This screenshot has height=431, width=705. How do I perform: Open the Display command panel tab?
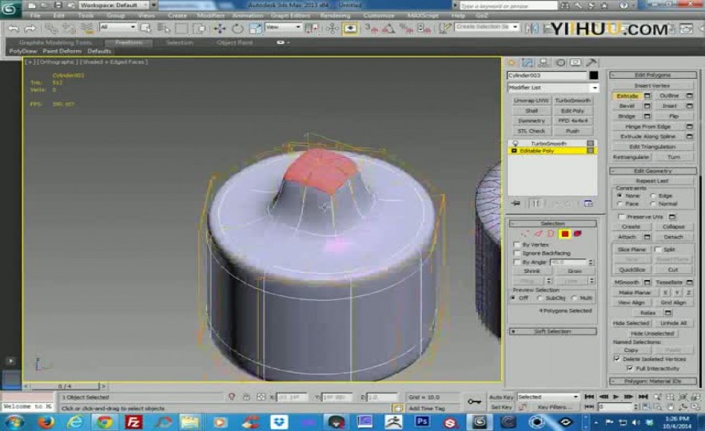pos(576,63)
